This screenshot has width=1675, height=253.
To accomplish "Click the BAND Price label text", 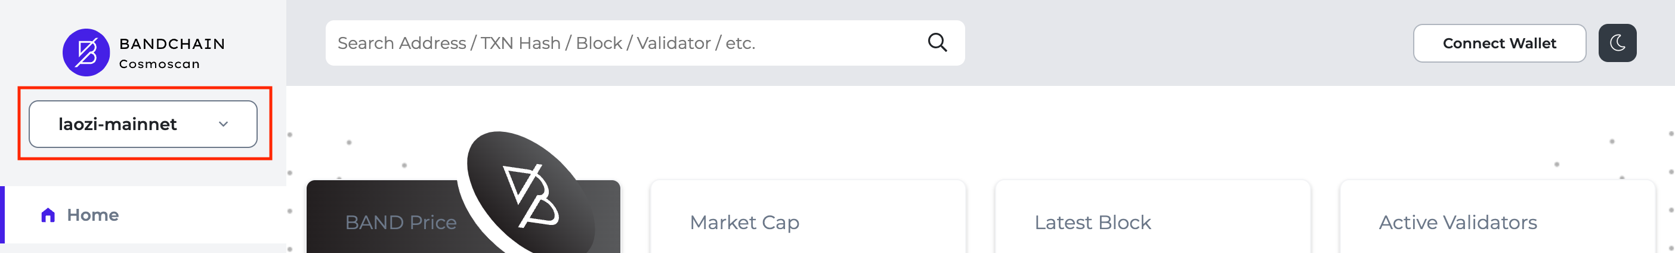I will tap(400, 223).
